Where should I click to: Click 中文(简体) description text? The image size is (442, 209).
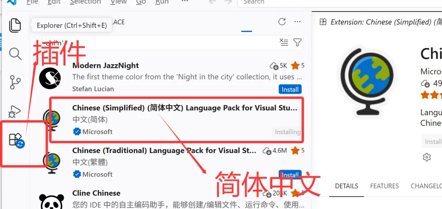(x=90, y=120)
